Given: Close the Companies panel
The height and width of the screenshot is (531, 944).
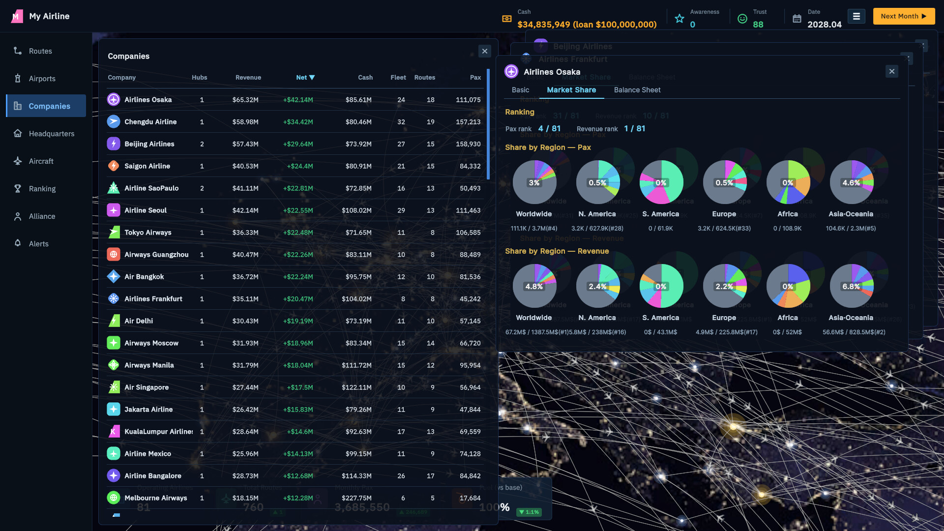Looking at the screenshot, I should [x=485, y=51].
